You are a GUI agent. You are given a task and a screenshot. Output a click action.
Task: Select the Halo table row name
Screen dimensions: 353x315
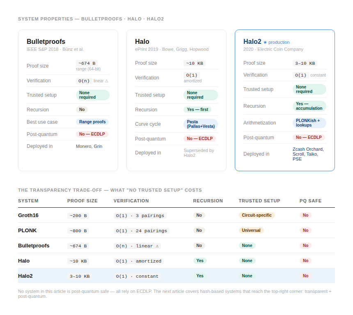coord(24,261)
